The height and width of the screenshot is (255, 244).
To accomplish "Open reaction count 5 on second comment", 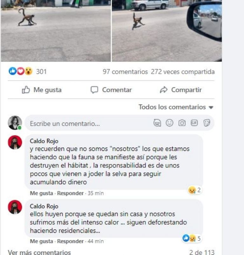I will tap(192, 238).
